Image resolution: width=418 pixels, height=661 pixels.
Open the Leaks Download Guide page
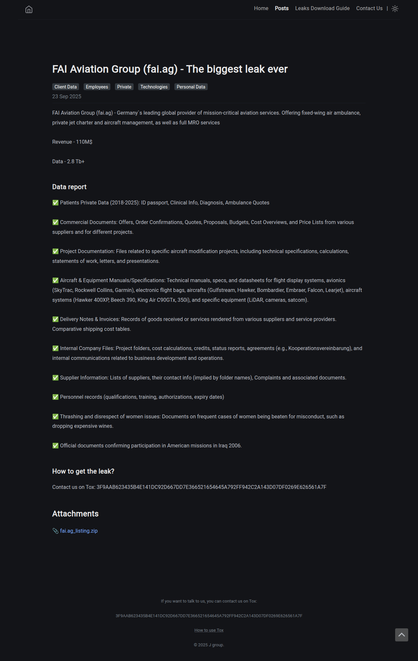pos(322,8)
